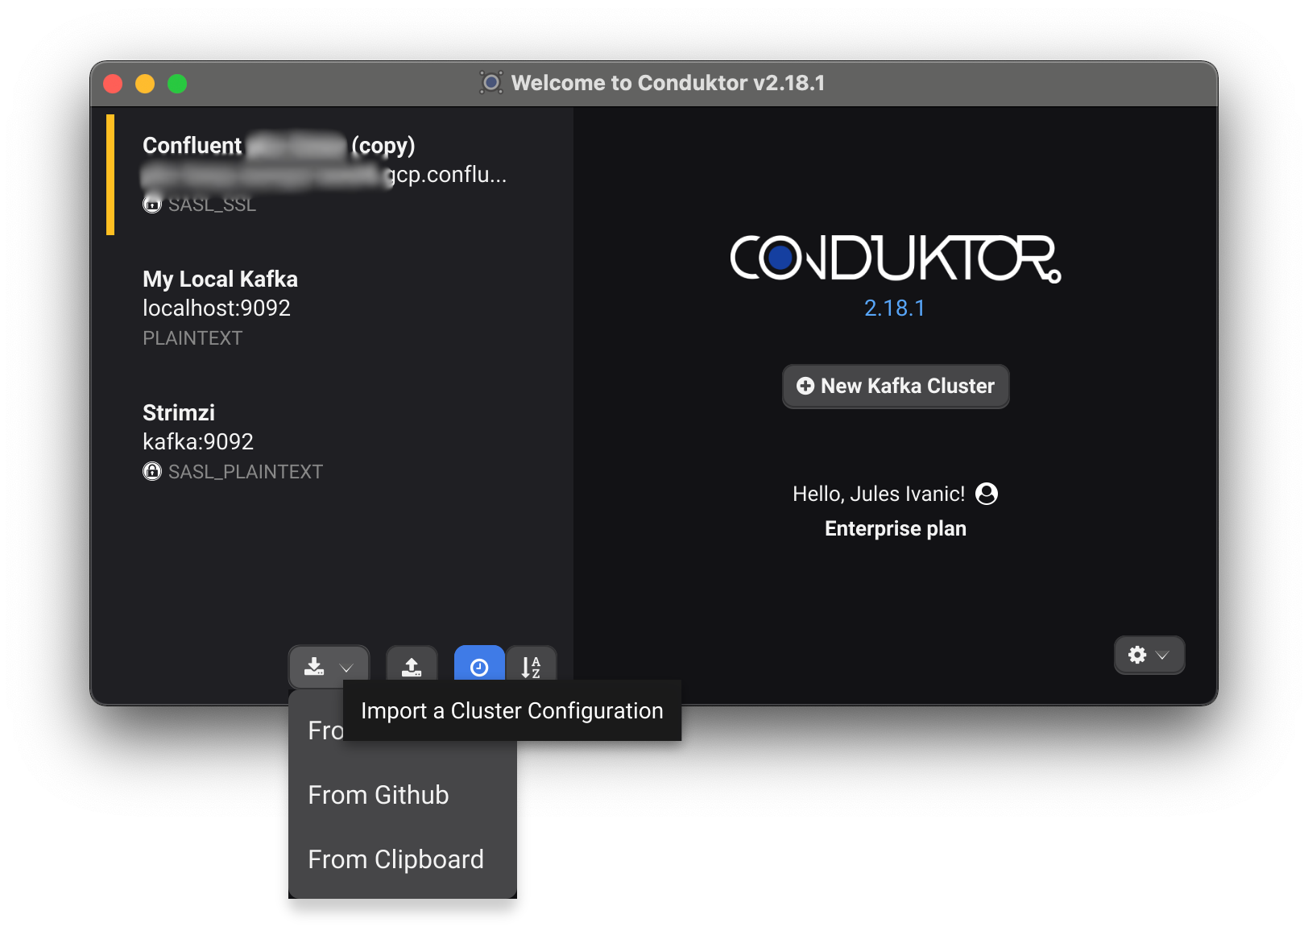1308x931 pixels.
Task: Expand the settings chevron arrow
Action: coord(1162,656)
